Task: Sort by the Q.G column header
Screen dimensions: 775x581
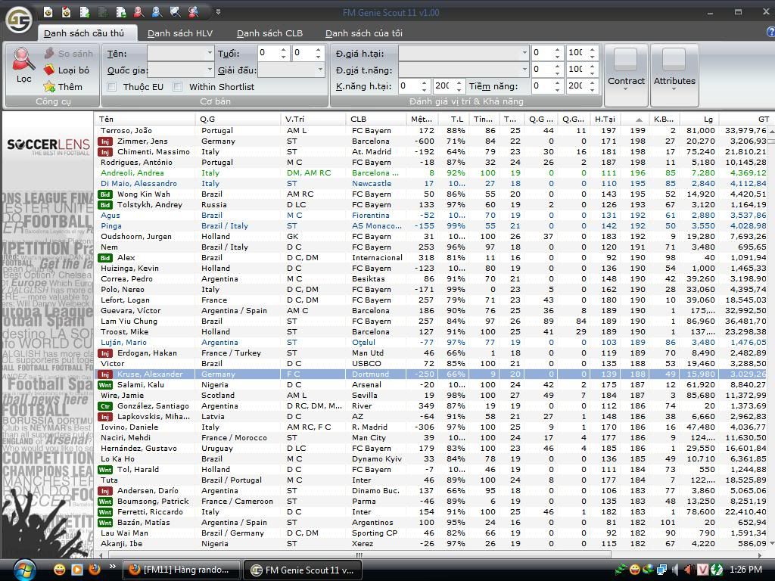Action: click(x=238, y=119)
